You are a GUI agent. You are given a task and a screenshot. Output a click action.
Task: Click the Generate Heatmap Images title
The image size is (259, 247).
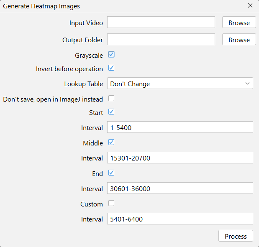coord(41,6)
